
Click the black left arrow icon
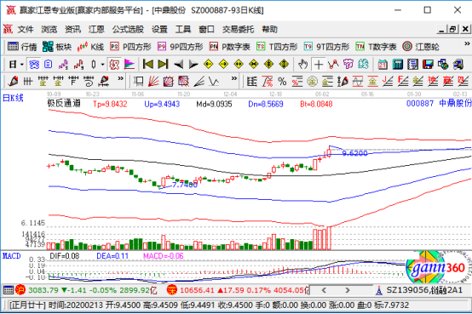pyautogui.click(x=179, y=65)
